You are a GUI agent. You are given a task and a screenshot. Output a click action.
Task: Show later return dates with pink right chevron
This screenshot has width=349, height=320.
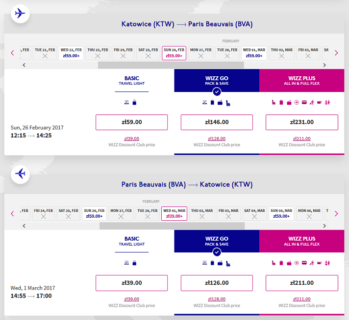336,213
